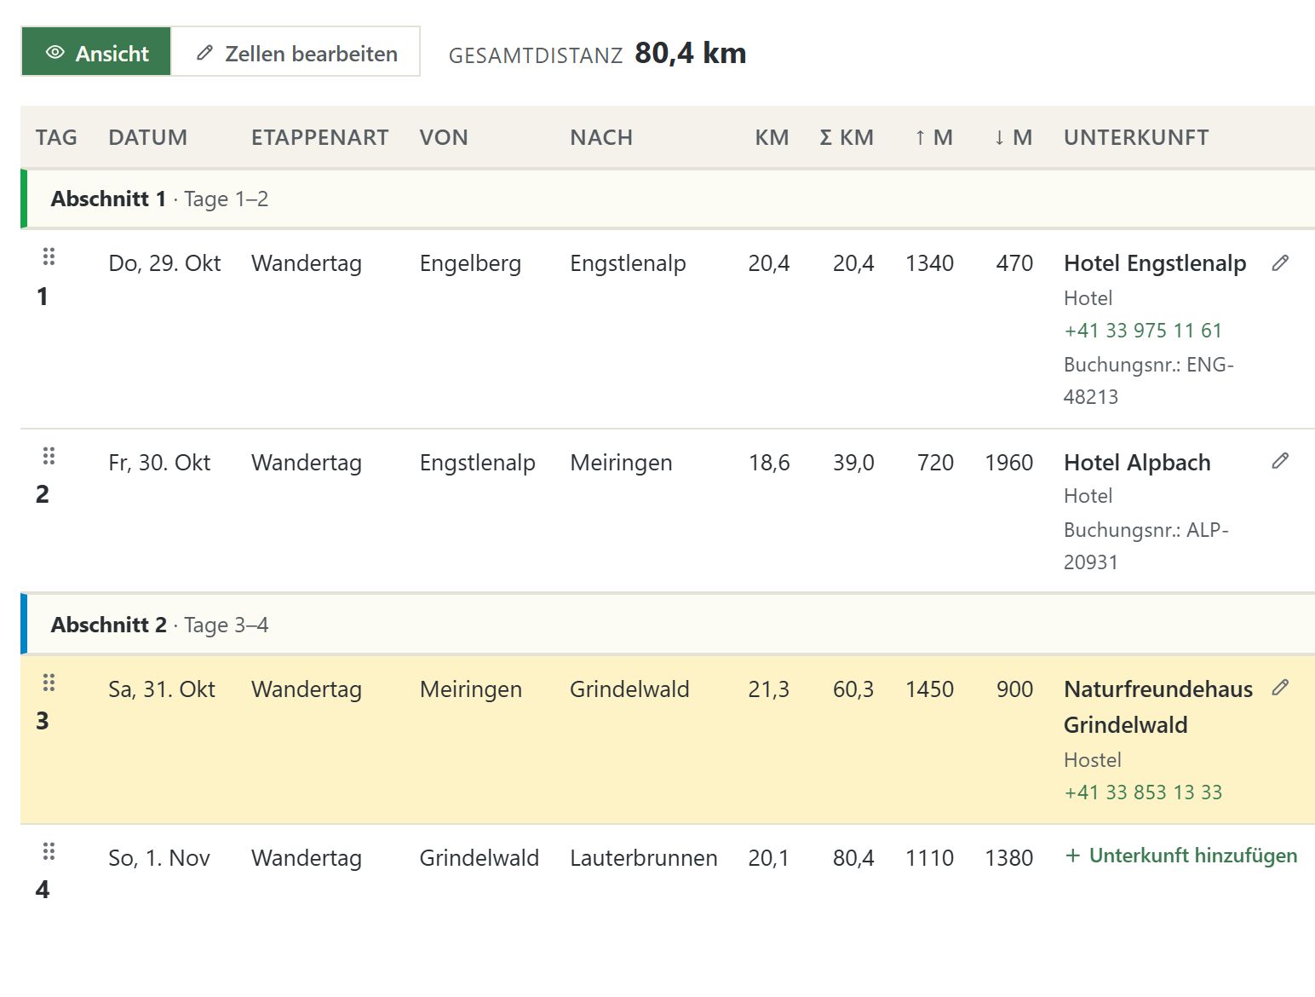The height and width of the screenshot is (997, 1315).
Task: Edit Naturfreundehaus Grindelwald via pencil icon
Action: coord(1280,688)
